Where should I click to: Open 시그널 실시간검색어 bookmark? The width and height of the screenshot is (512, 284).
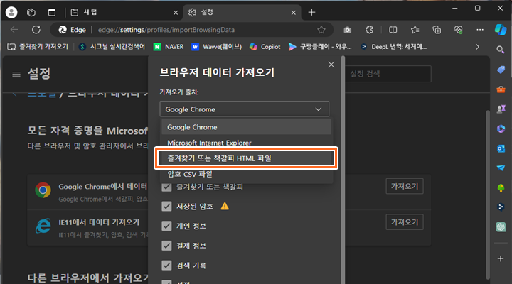click(x=112, y=47)
